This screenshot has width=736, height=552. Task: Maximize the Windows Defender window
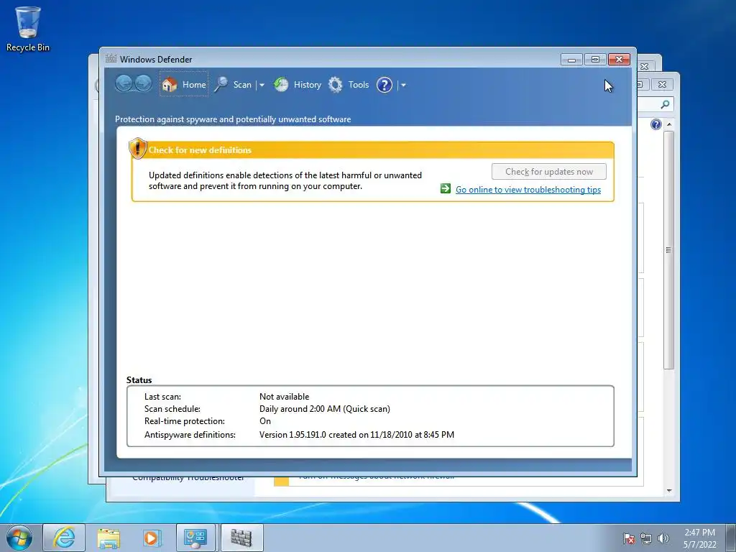click(x=594, y=59)
